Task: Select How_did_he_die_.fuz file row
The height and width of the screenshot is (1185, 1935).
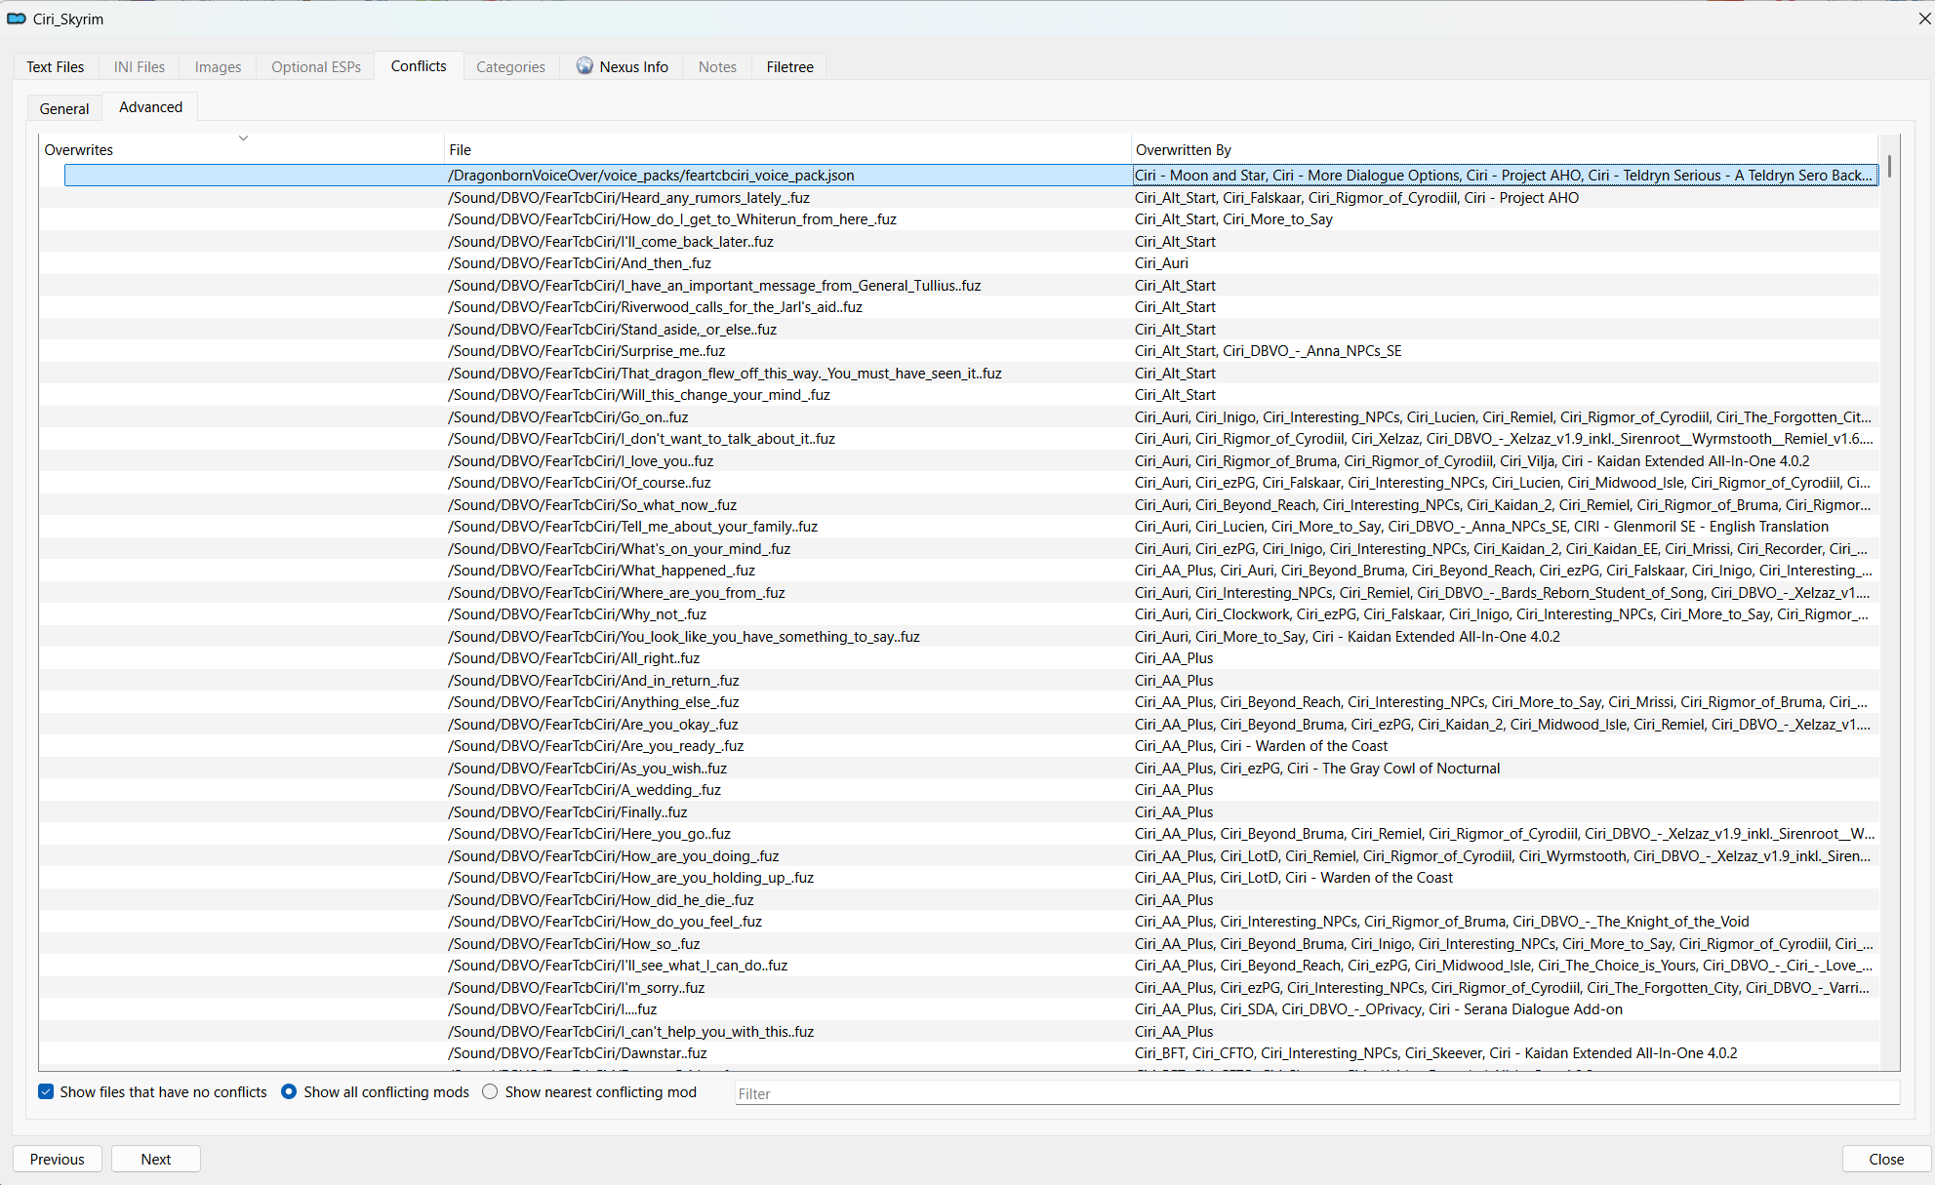Action: point(959,900)
